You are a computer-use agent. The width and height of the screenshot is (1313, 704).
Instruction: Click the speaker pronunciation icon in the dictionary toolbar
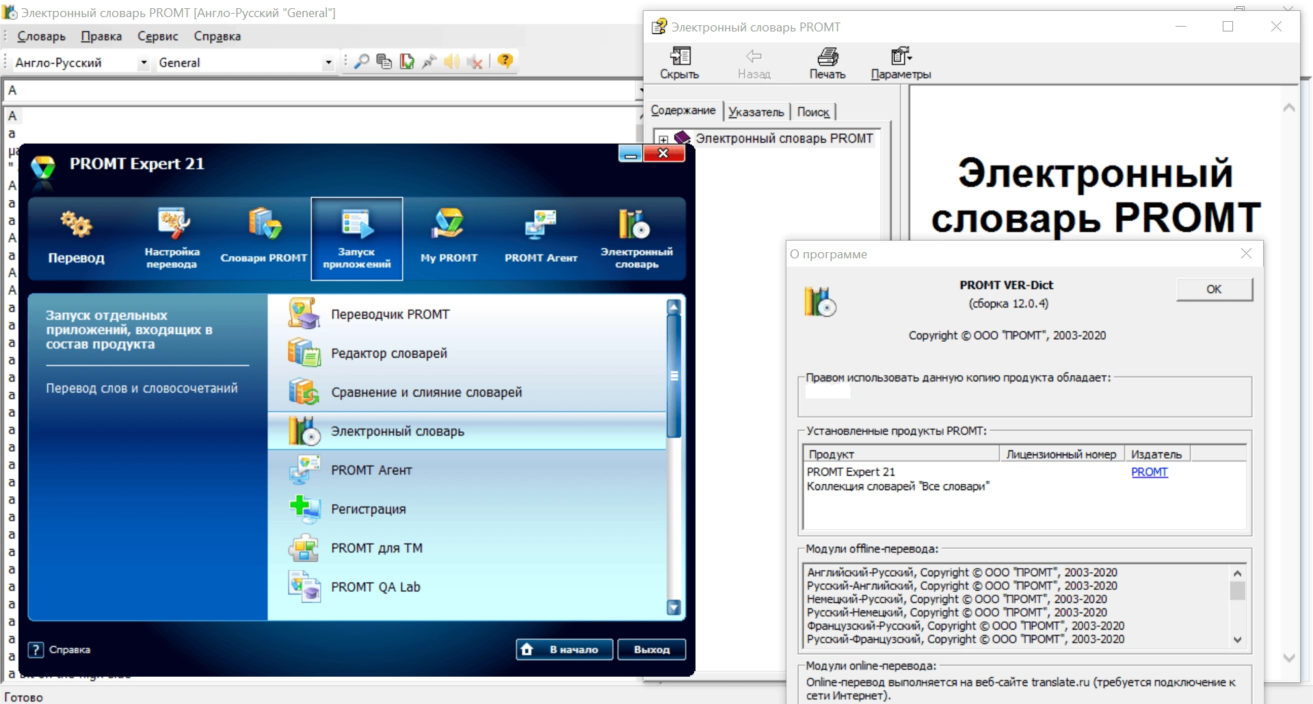click(x=451, y=62)
